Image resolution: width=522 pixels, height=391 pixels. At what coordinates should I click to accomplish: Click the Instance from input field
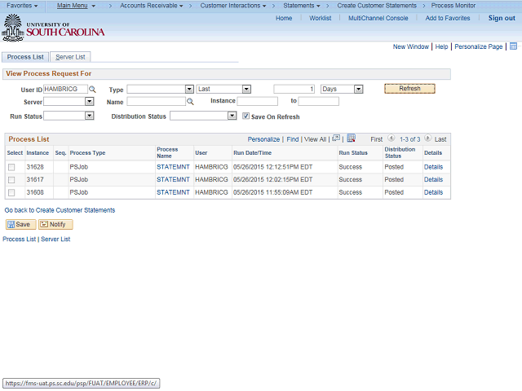pyautogui.click(x=258, y=101)
